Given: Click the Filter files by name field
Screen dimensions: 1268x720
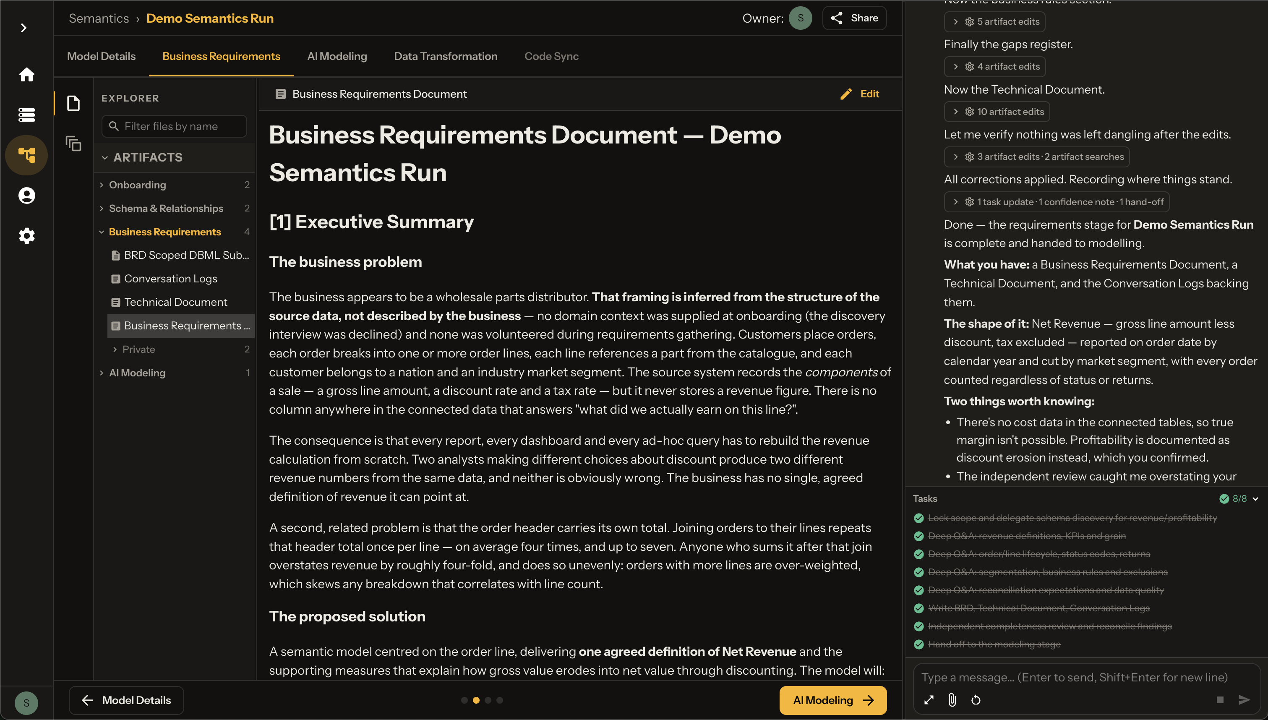Looking at the screenshot, I should [x=175, y=127].
